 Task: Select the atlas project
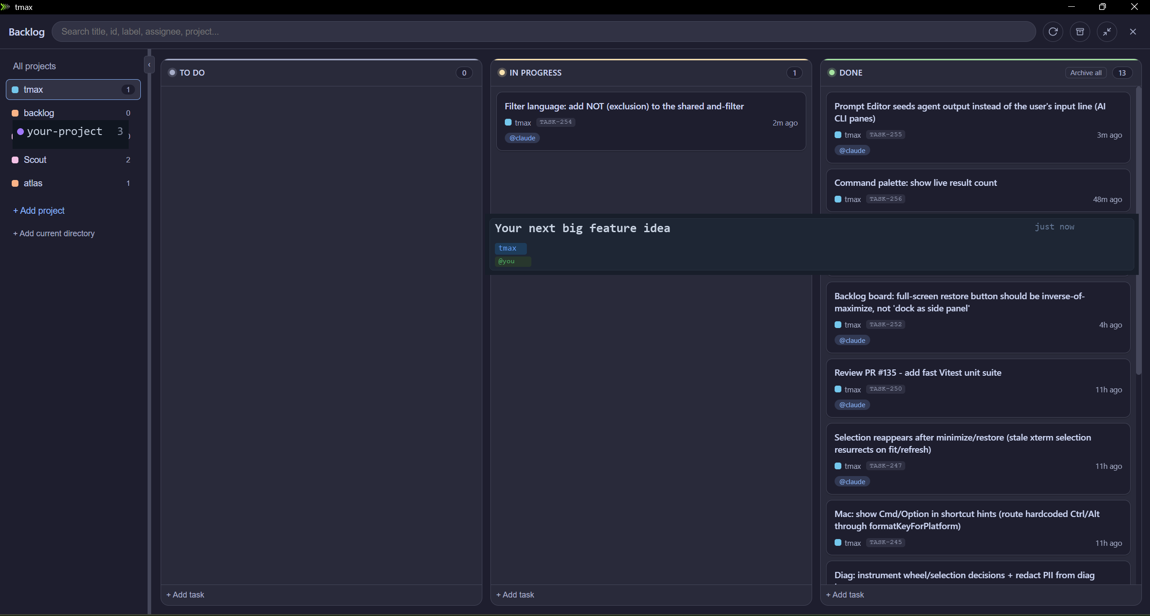(73, 183)
